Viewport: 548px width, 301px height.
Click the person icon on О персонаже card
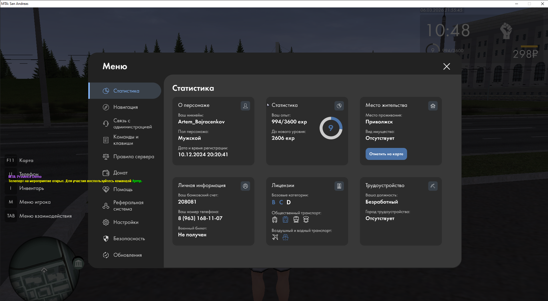point(245,106)
